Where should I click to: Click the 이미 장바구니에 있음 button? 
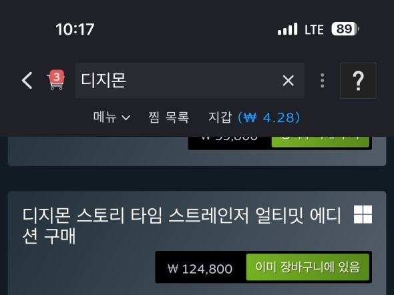click(308, 267)
